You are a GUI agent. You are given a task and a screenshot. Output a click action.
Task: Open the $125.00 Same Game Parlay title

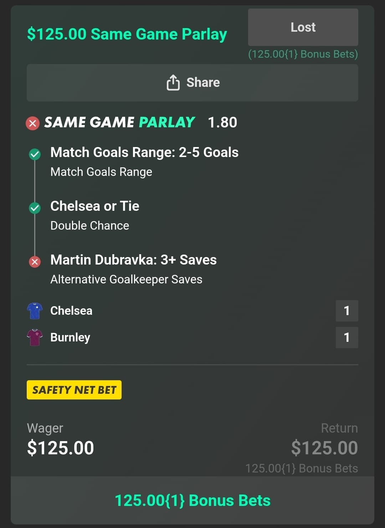(127, 34)
